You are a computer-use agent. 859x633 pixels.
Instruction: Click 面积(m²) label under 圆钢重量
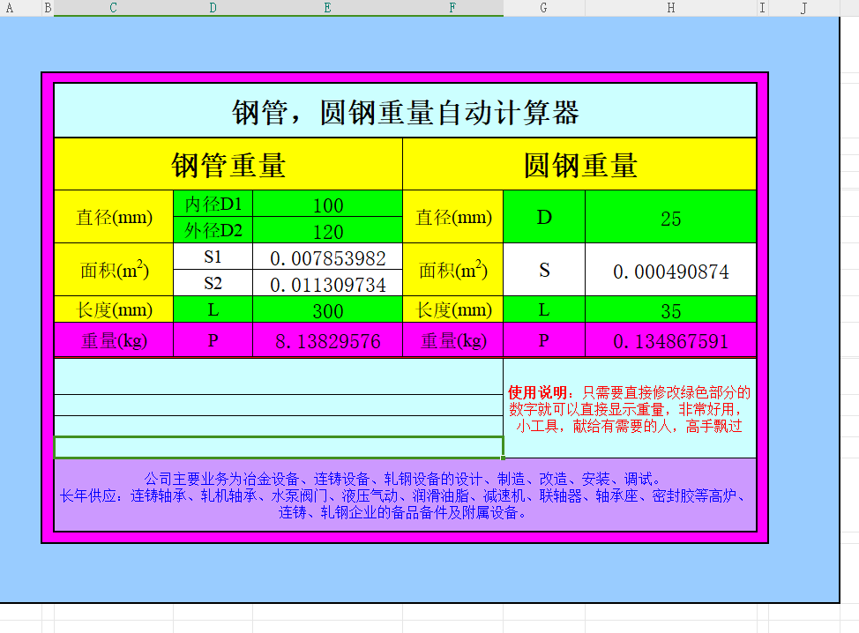point(453,270)
